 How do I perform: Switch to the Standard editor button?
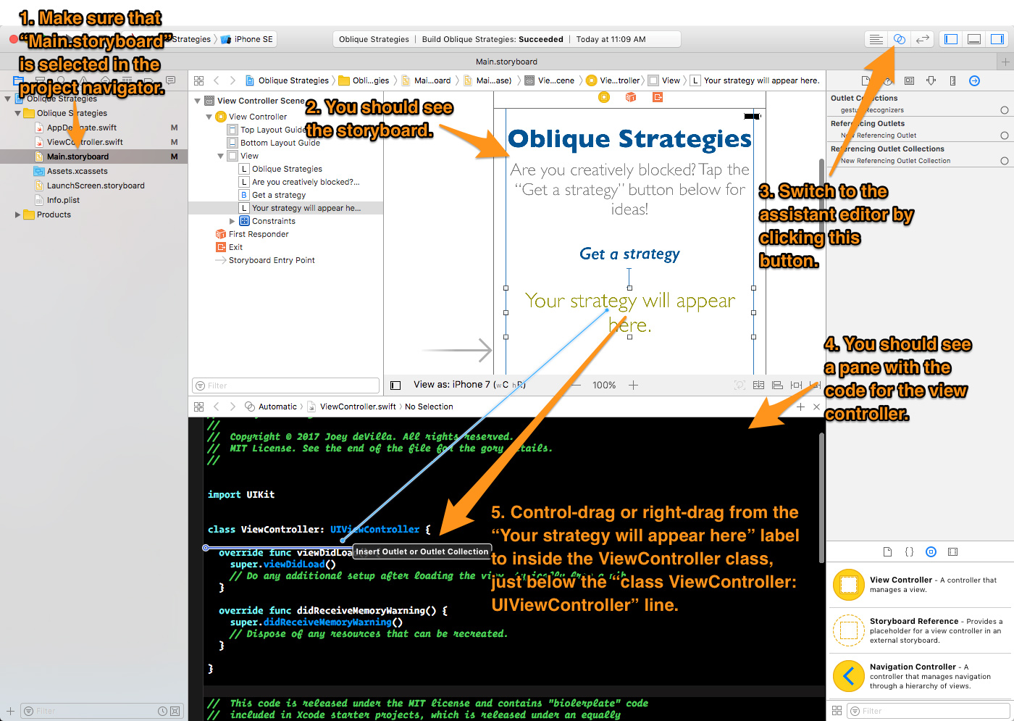[x=876, y=39]
